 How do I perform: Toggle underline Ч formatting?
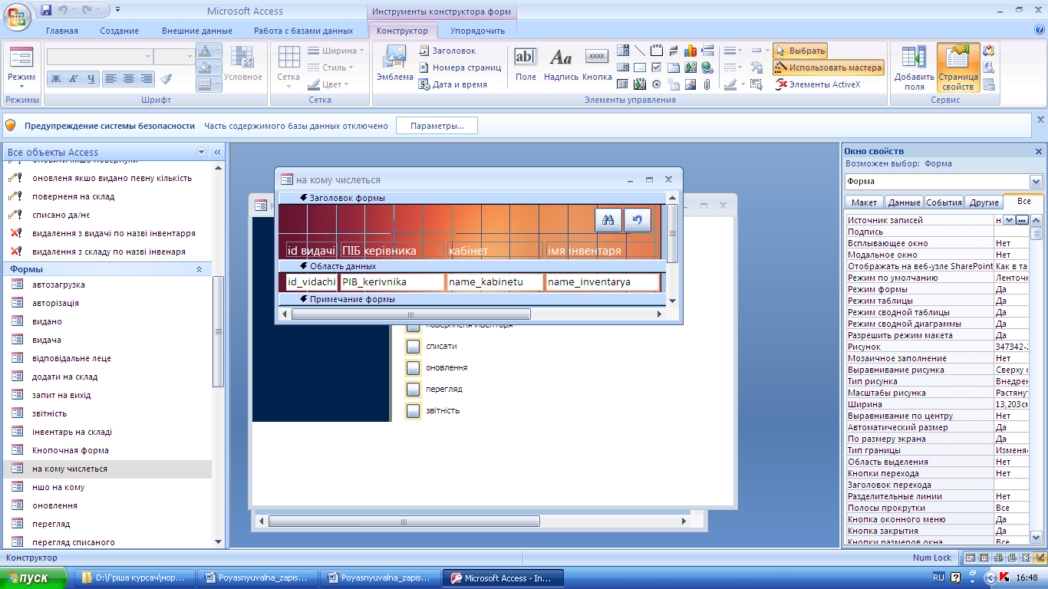(91, 78)
